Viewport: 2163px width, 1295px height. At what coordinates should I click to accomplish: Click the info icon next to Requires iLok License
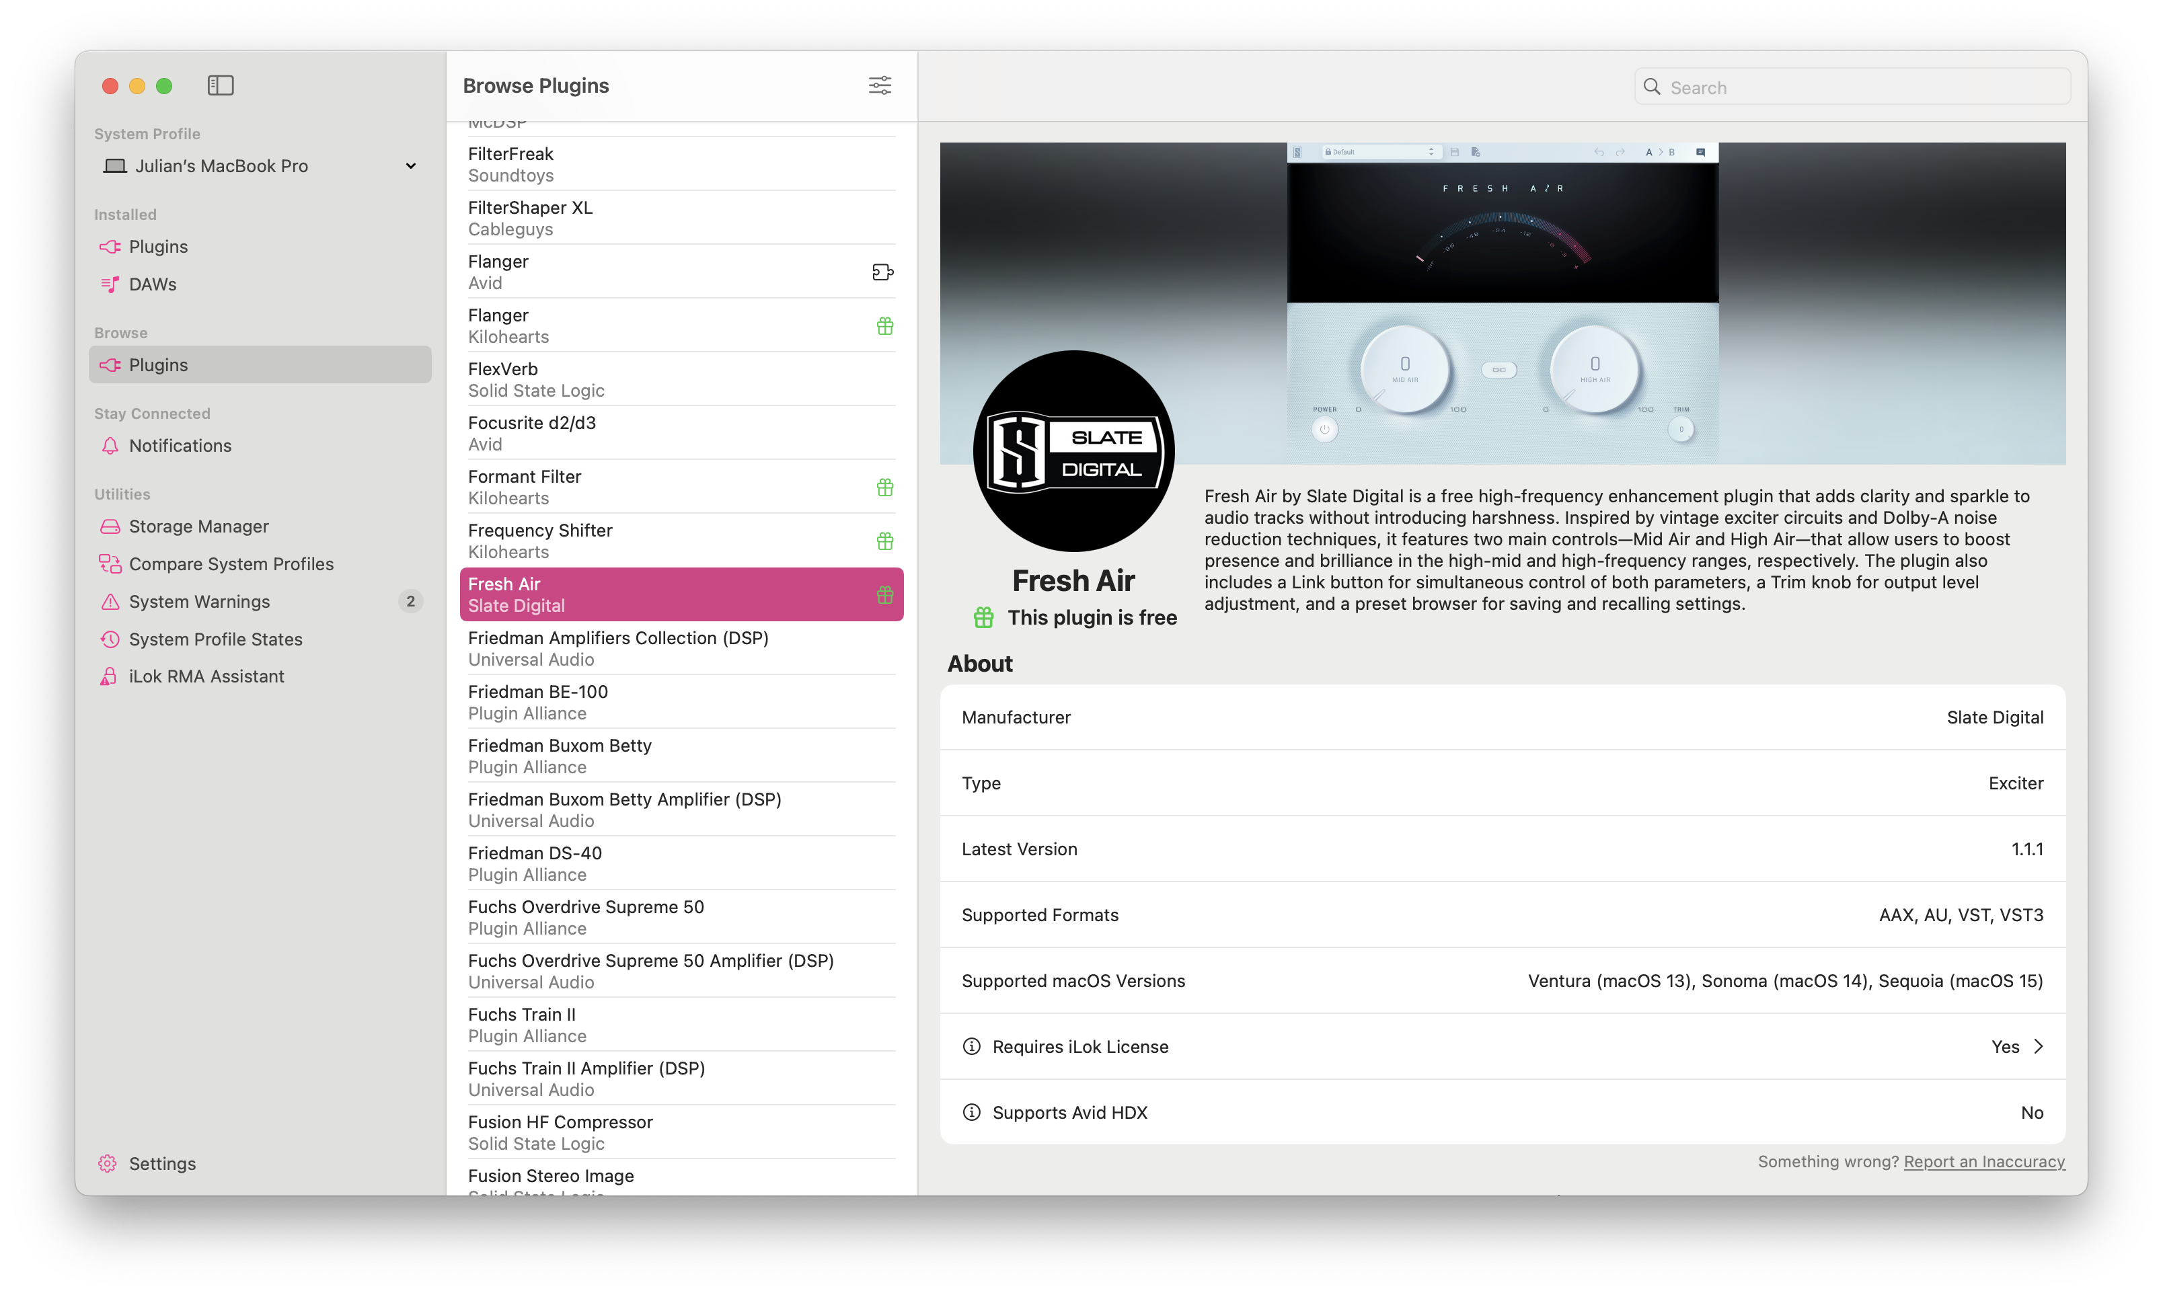point(971,1046)
